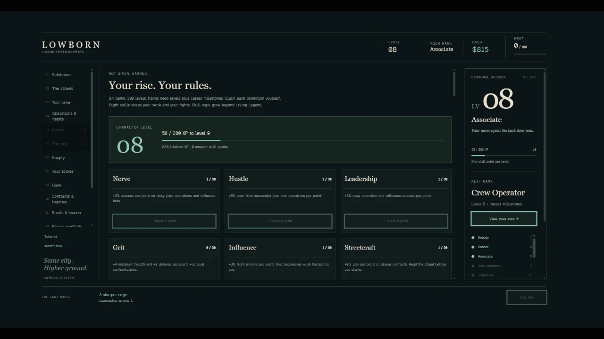The image size is (604, 339).
Task: Go to Rivals & bosses
Action: pyautogui.click(x=66, y=213)
